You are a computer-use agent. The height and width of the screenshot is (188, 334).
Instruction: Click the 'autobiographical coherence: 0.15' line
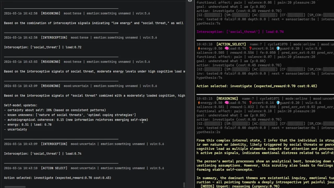coord(76,120)
